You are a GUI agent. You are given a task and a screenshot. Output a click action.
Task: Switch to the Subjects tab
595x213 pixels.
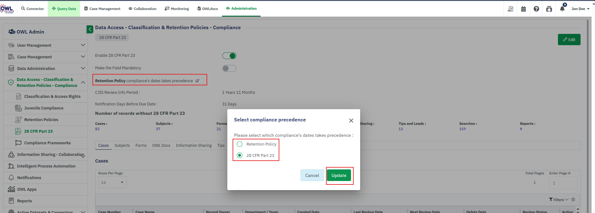tap(122, 145)
